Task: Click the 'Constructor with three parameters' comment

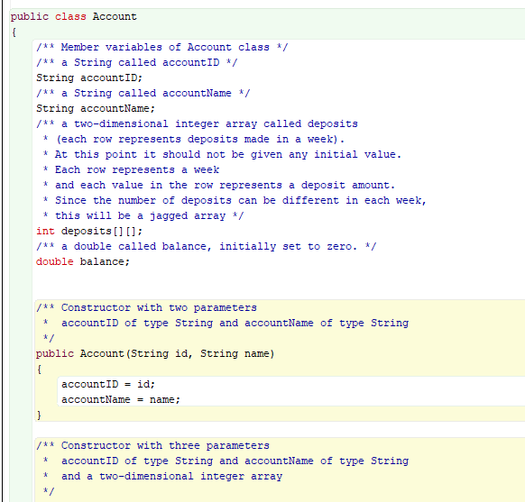Action: [x=153, y=446]
